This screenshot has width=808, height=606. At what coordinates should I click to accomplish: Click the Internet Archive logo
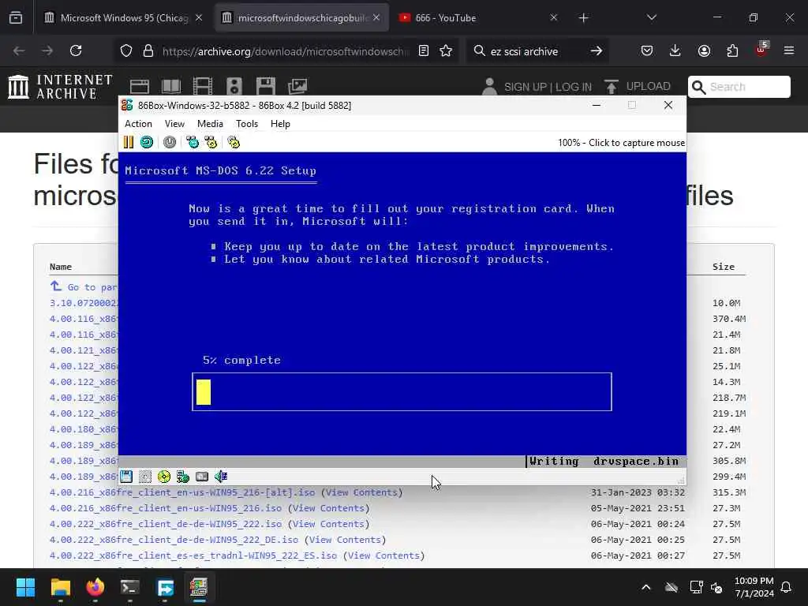(60, 87)
